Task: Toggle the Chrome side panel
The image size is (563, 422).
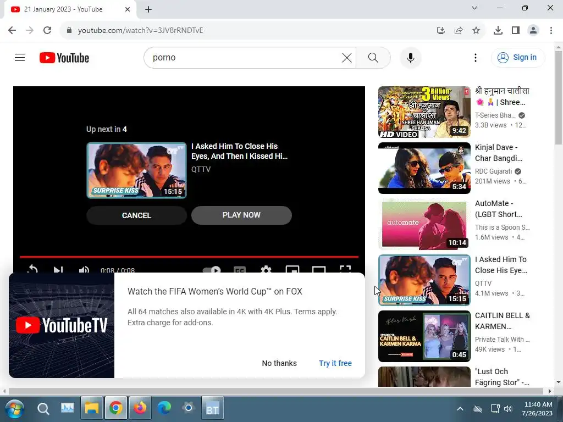Action: [x=516, y=31]
